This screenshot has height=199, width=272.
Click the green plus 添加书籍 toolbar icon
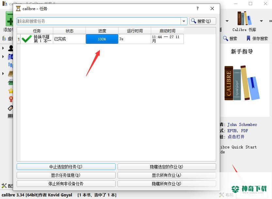point(9,19)
